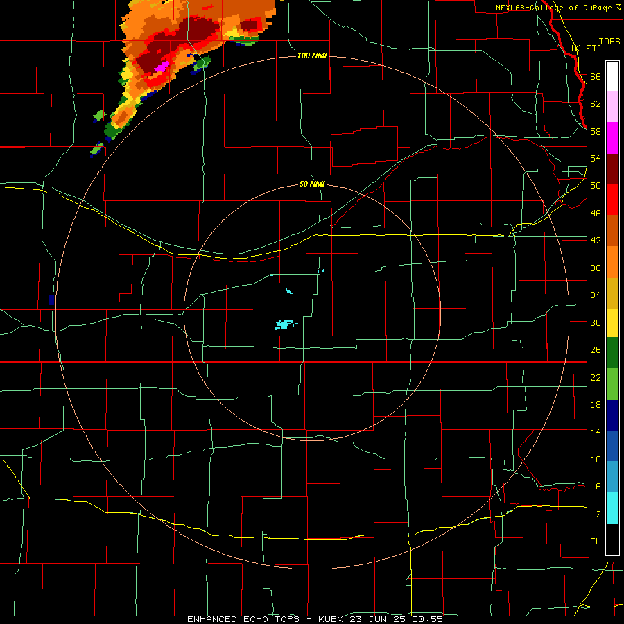Click the navy blue legend swatch

612,415
